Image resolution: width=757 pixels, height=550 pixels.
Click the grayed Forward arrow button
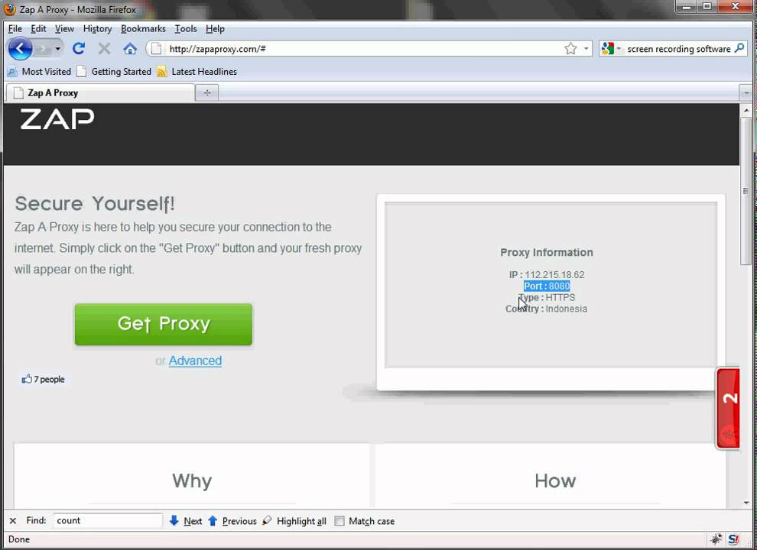(43, 49)
